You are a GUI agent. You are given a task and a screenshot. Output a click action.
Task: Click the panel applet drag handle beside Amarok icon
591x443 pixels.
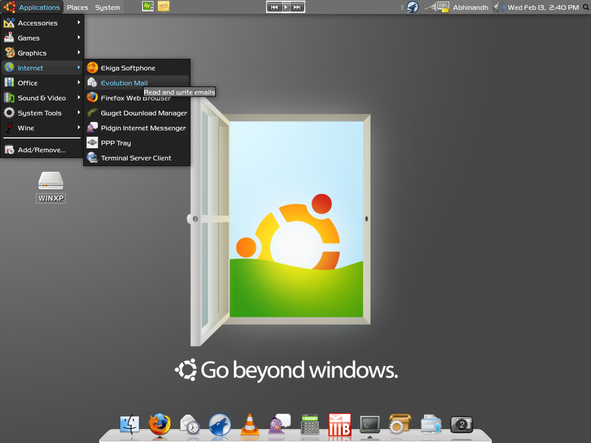402,7
